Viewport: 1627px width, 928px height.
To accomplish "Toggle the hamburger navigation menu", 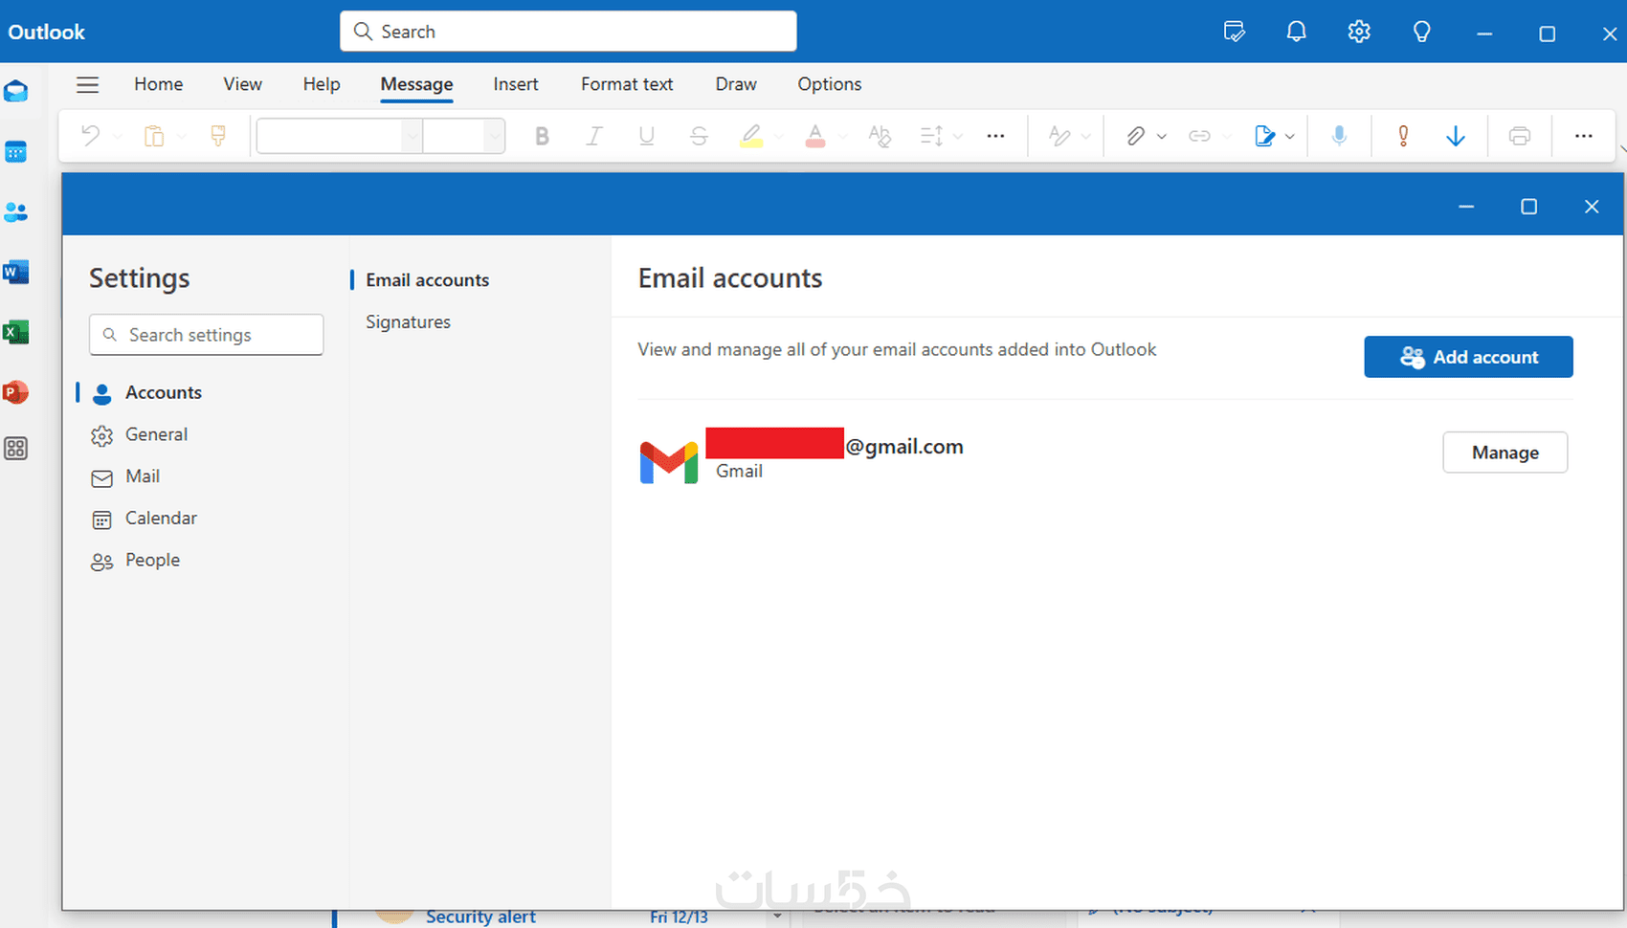I will pyautogui.click(x=87, y=84).
